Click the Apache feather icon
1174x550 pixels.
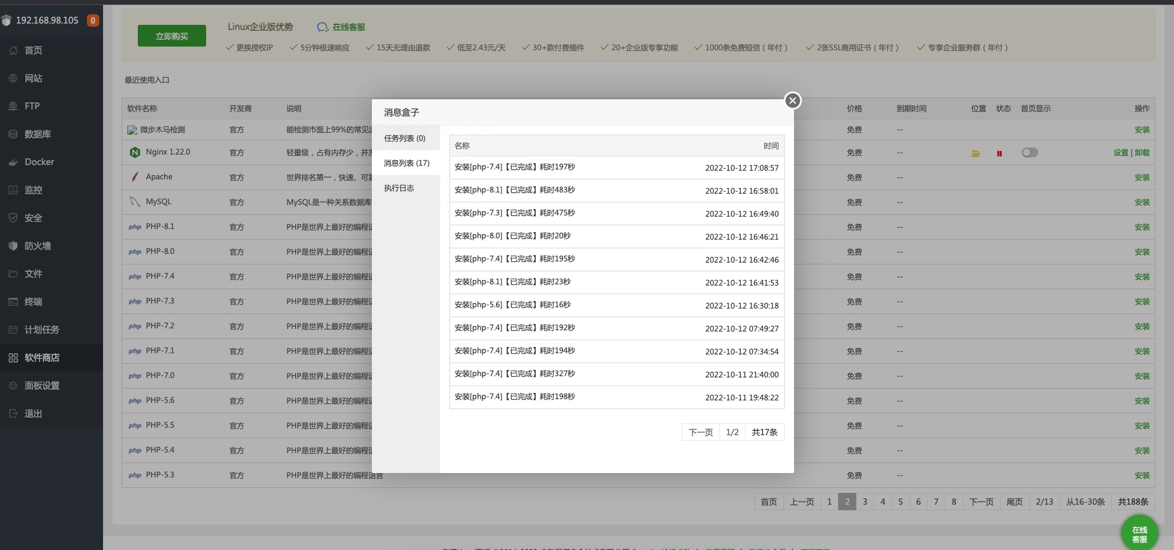pyautogui.click(x=135, y=177)
